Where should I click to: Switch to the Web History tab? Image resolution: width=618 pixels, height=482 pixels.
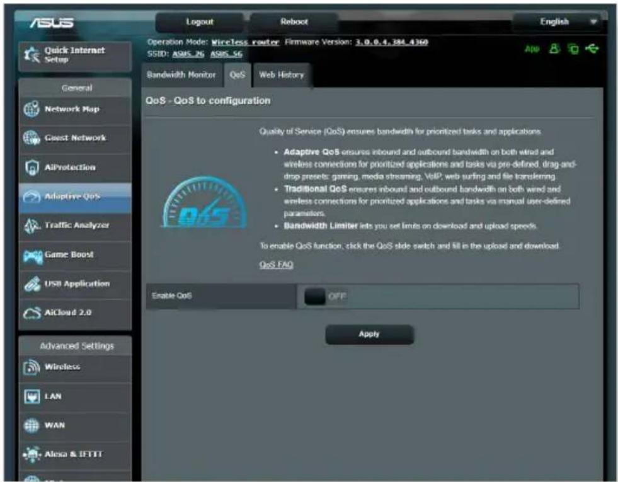[x=282, y=75]
